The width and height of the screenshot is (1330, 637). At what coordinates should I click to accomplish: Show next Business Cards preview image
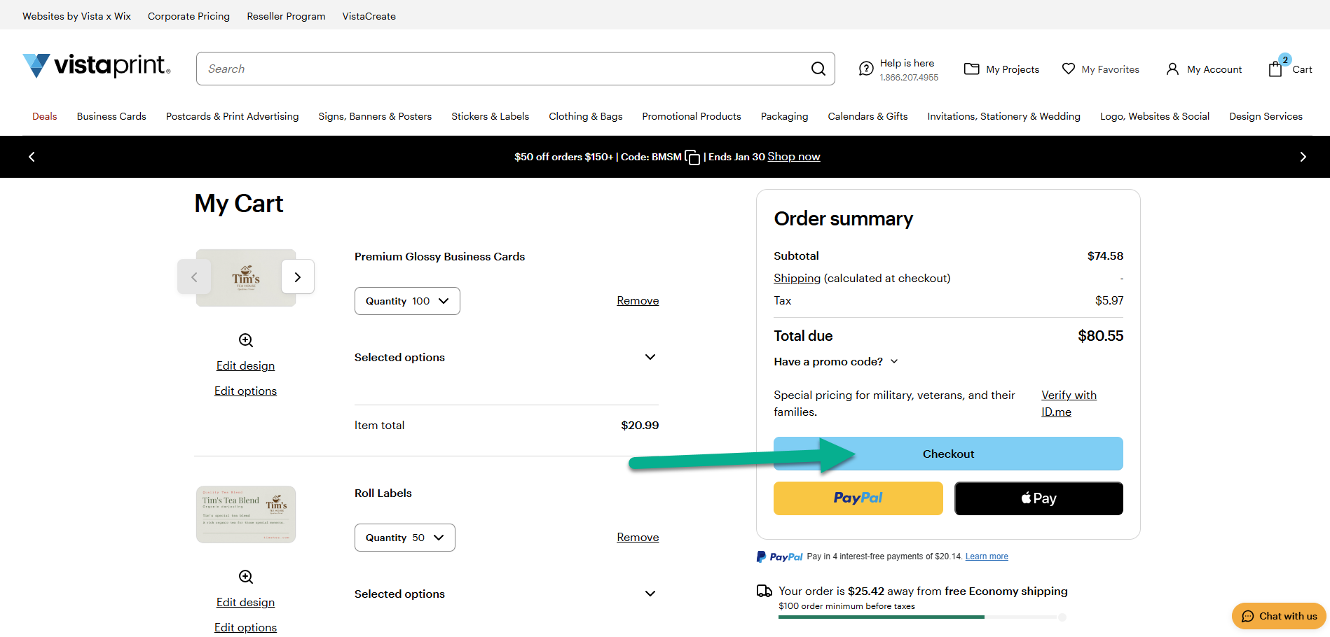(298, 277)
